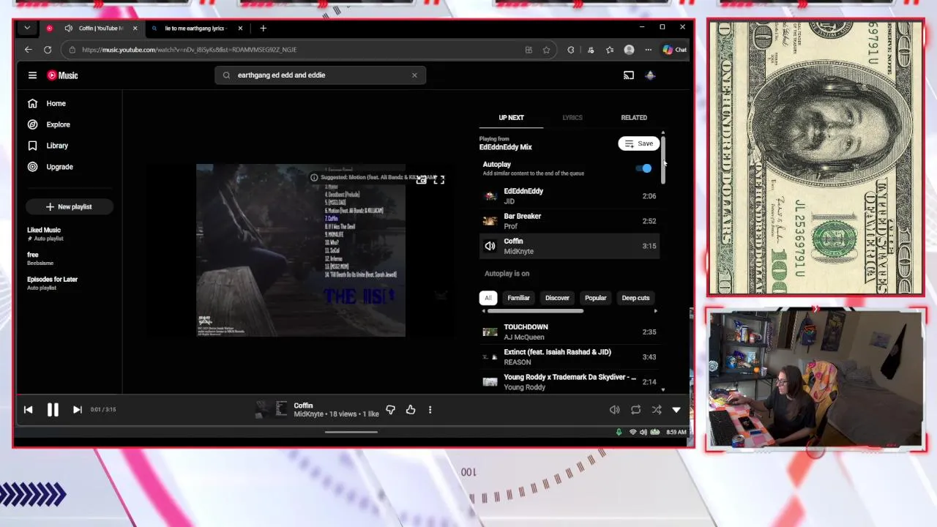Create a new playlist
Viewport: 937px width, 527px height.
coord(69,206)
